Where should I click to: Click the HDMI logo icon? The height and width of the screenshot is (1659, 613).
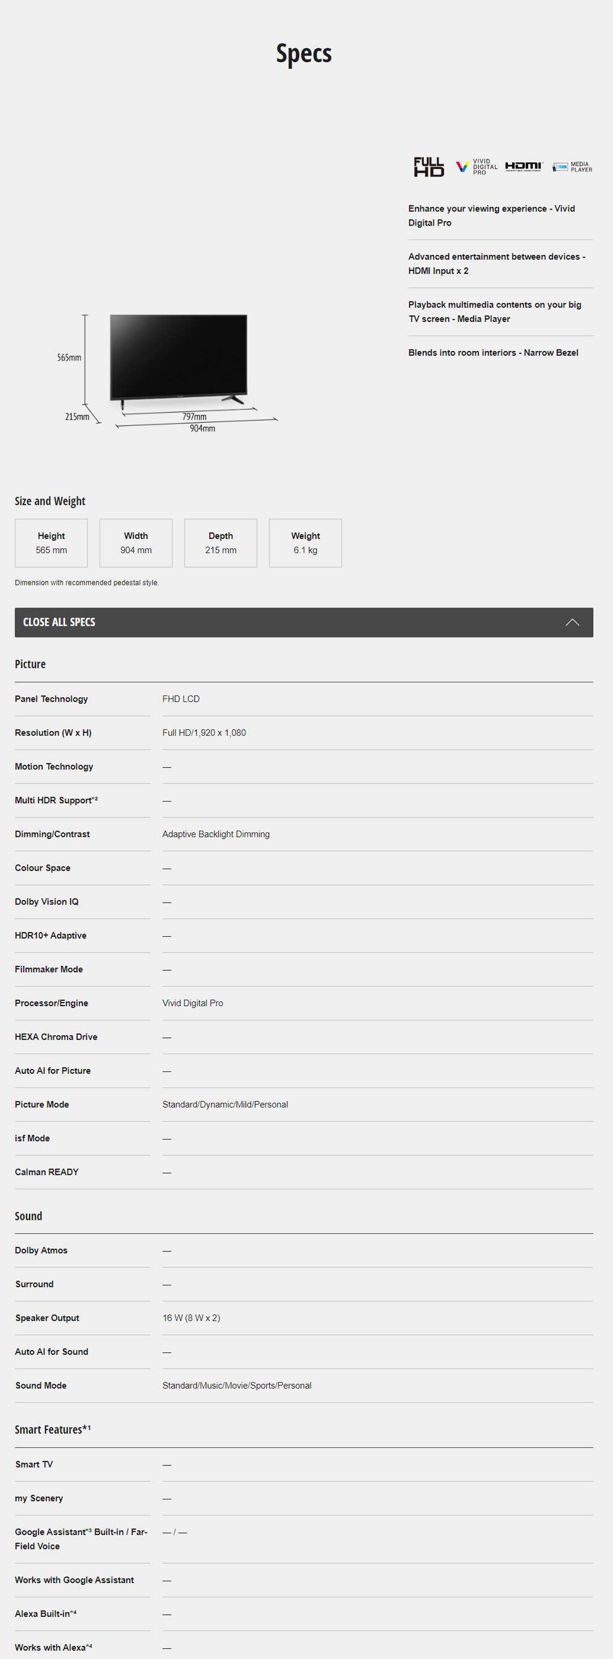tap(523, 166)
